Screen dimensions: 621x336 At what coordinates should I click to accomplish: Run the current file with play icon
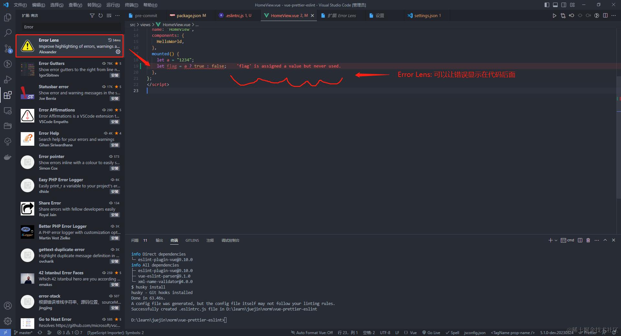(554, 16)
